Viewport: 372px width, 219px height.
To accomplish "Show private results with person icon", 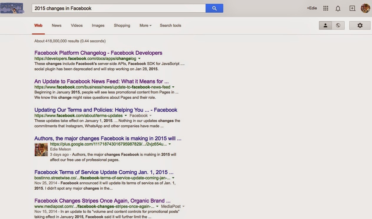I will pos(325,25).
